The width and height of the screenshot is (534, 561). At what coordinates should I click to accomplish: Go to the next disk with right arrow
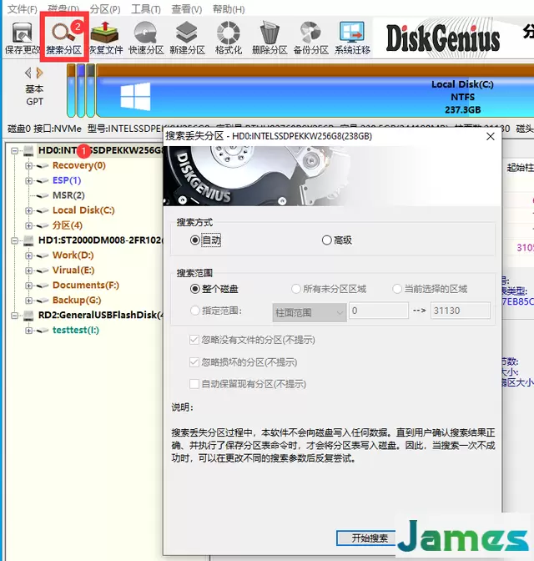(x=40, y=73)
